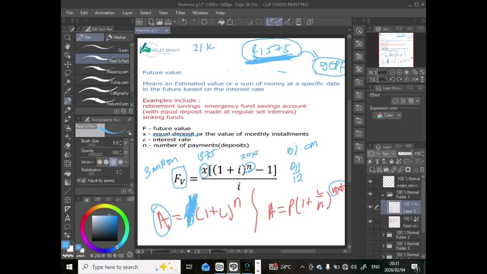
Task: Open Outlook from the taskbar
Action: pyautogui.click(x=205, y=267)
